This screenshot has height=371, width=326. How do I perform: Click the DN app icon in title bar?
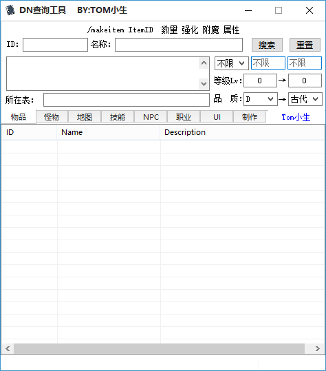coord(10,10)
